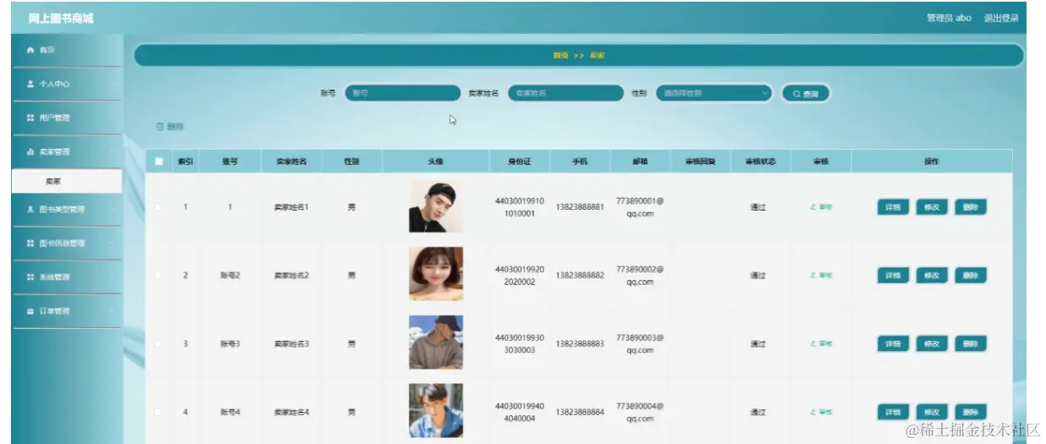This screenshot has height=444, width=1046.
Task: Click the 查询 search button
Action: [806, 93]
